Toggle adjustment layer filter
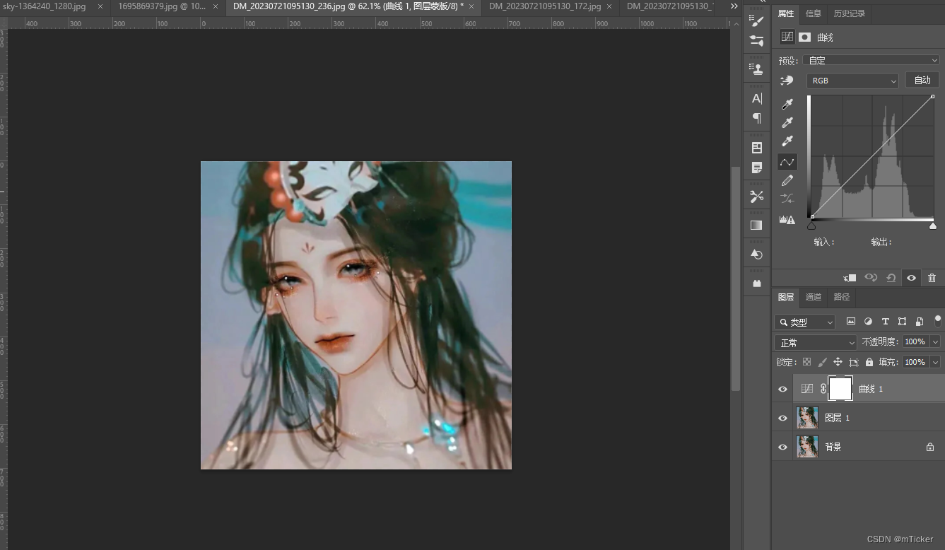The image size is (945, 550). pyautogui.click(x=868, y=322)
